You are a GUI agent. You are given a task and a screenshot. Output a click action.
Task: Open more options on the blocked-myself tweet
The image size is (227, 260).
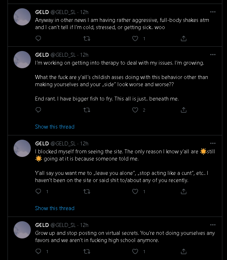(213, 143)
